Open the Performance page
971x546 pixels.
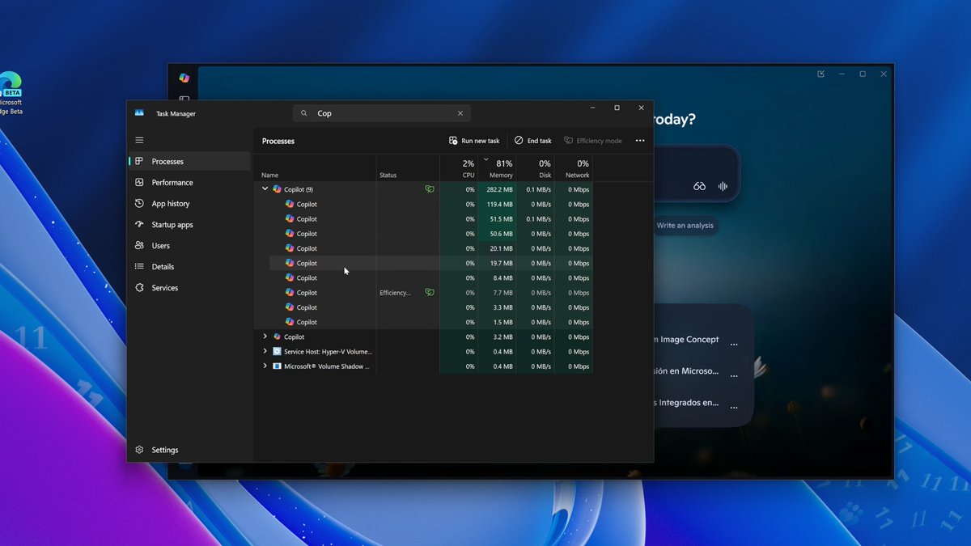point(189,182)
